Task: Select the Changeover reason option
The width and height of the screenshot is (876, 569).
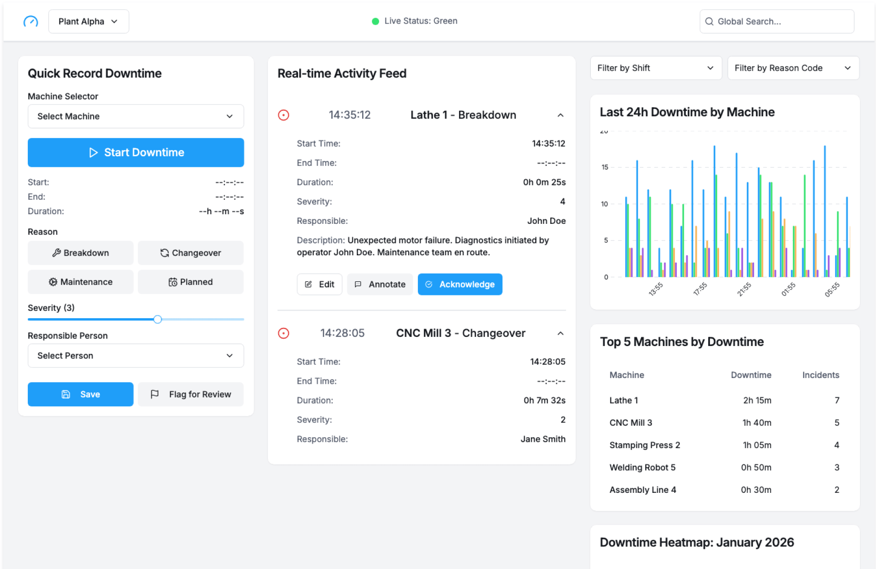Action: [x=191, y=253]
